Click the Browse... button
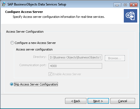The height and width of the screenshot is (109, 140). [x=115, y=58]
